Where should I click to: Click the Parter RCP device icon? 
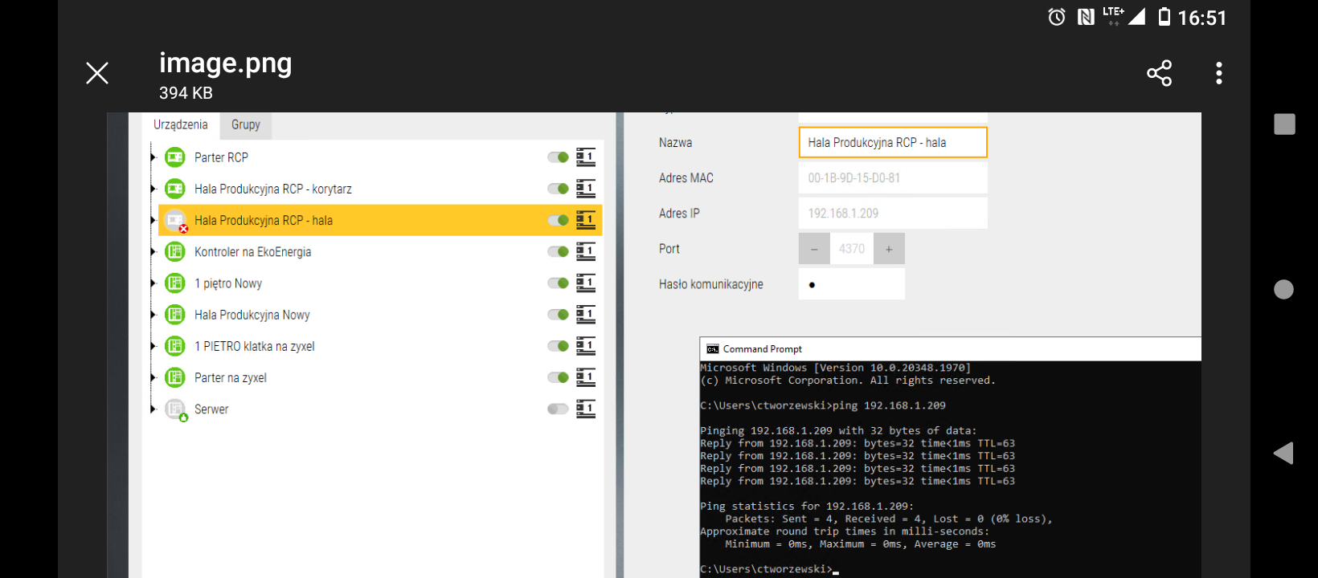(x=175, y=157)
